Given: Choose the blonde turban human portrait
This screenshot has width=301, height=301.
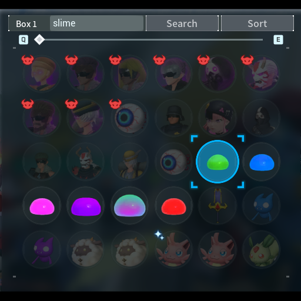Looking at the screenshot, I should (x=42, y=73).
